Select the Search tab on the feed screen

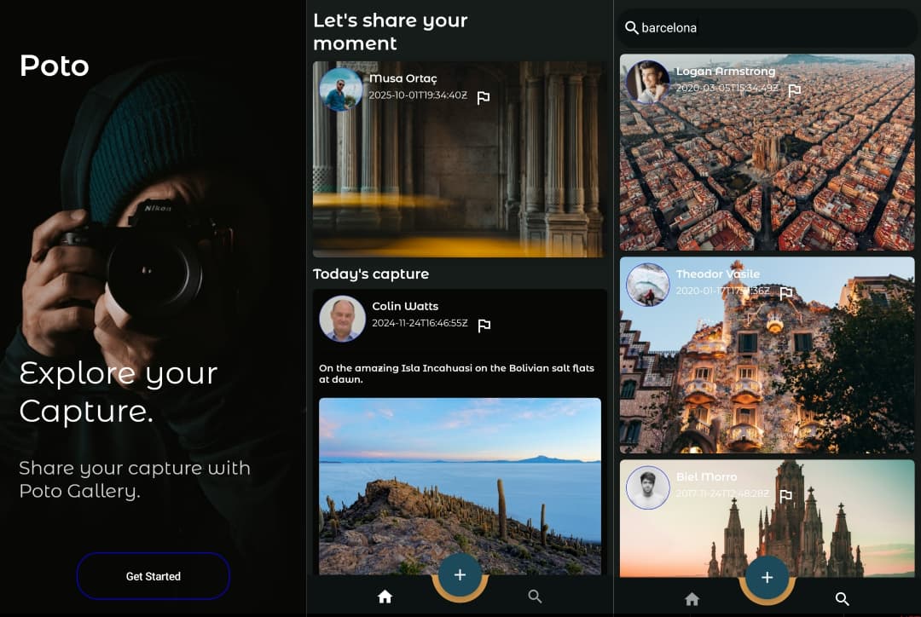click(x=535, y=597)
